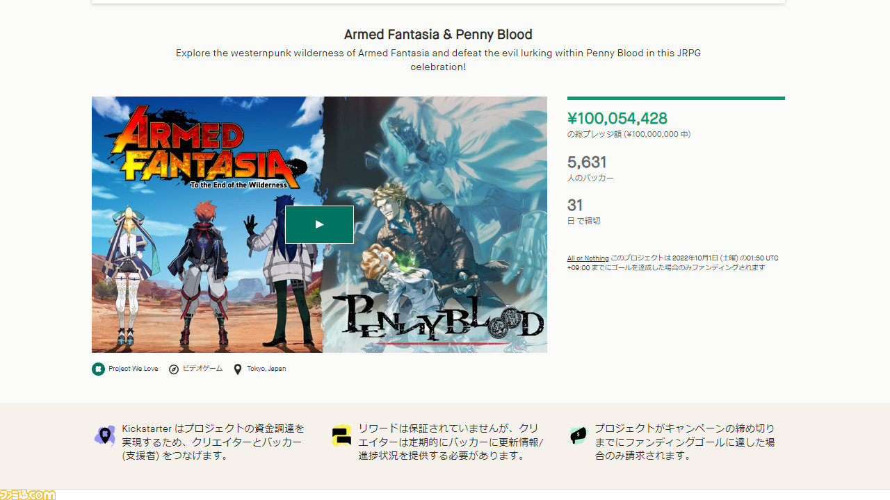Open the ビデオゲーム category link

(202, 369)
